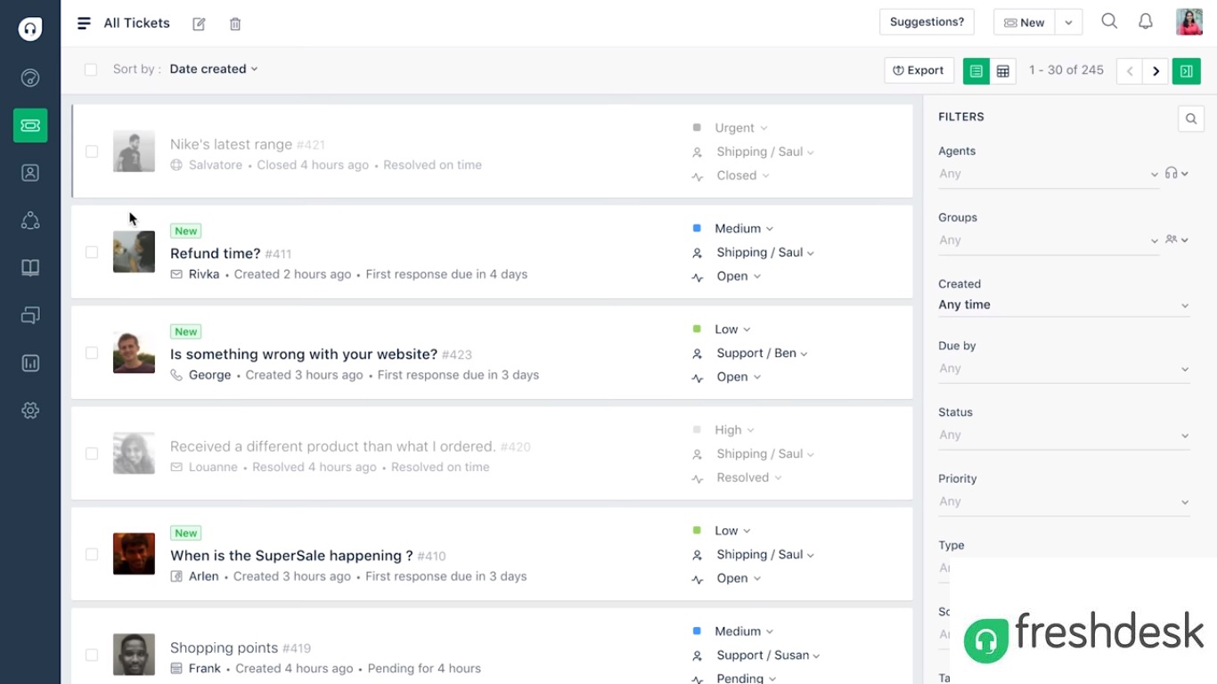Tick checkbox for SuperSale ticket #410
The width and height of the screenshot is (1217, 684).
click(92, 554)
